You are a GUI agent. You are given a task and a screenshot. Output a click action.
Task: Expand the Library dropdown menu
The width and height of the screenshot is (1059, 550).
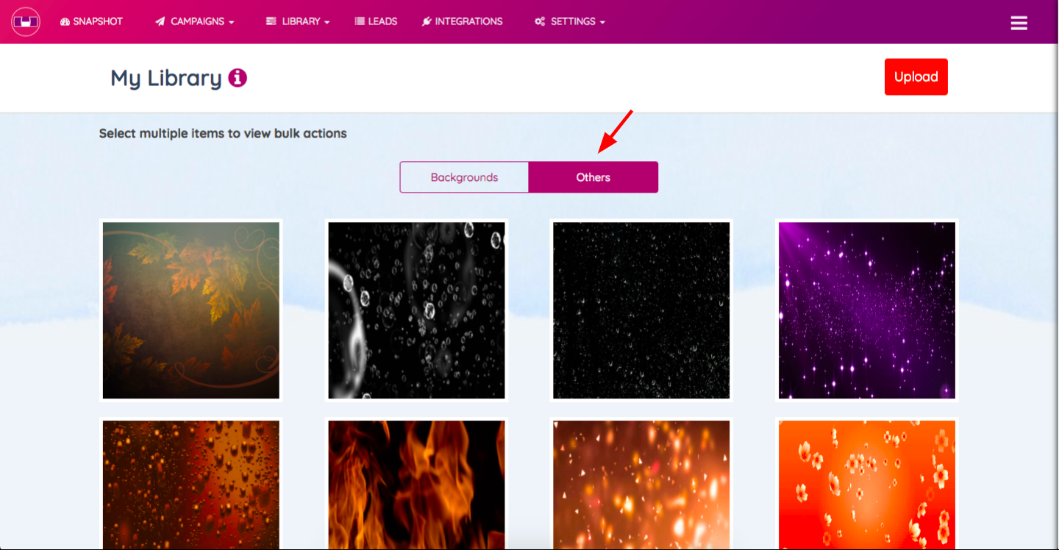pyautogui.click(x=298, y=22)
